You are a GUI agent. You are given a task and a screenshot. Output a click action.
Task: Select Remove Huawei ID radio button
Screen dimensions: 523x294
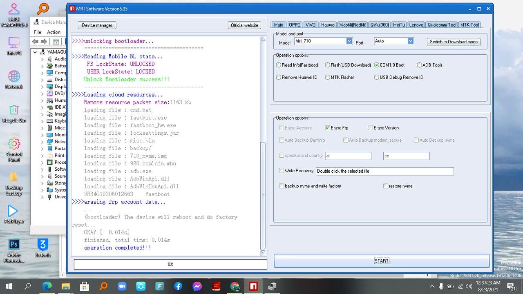click(x=297, y=77)
